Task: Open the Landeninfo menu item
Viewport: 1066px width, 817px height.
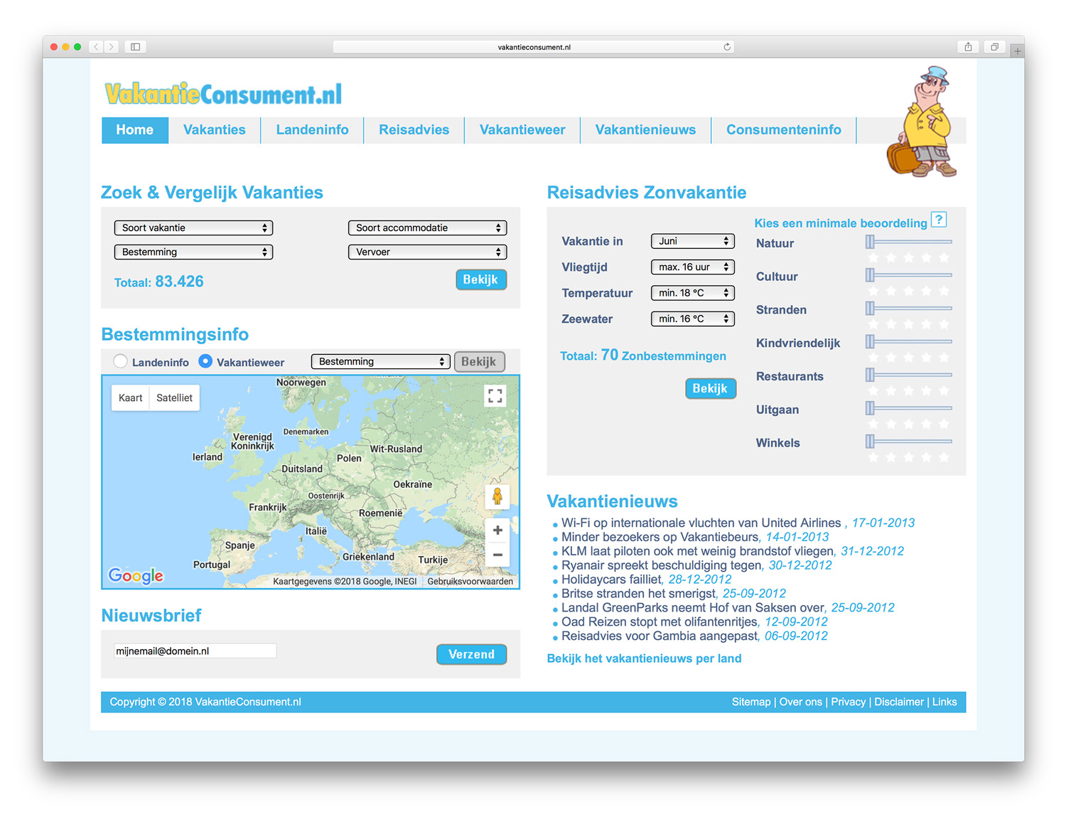Action: (313, 130)
